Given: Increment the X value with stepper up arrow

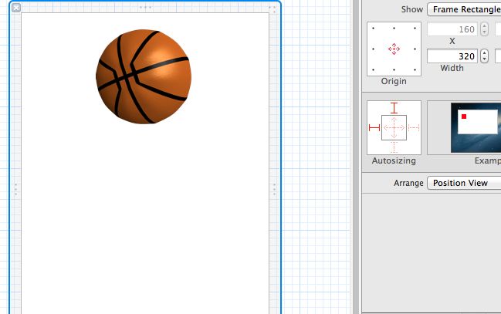Looking at the screenshot, I should pyautogui.click(x=484, y=26).
